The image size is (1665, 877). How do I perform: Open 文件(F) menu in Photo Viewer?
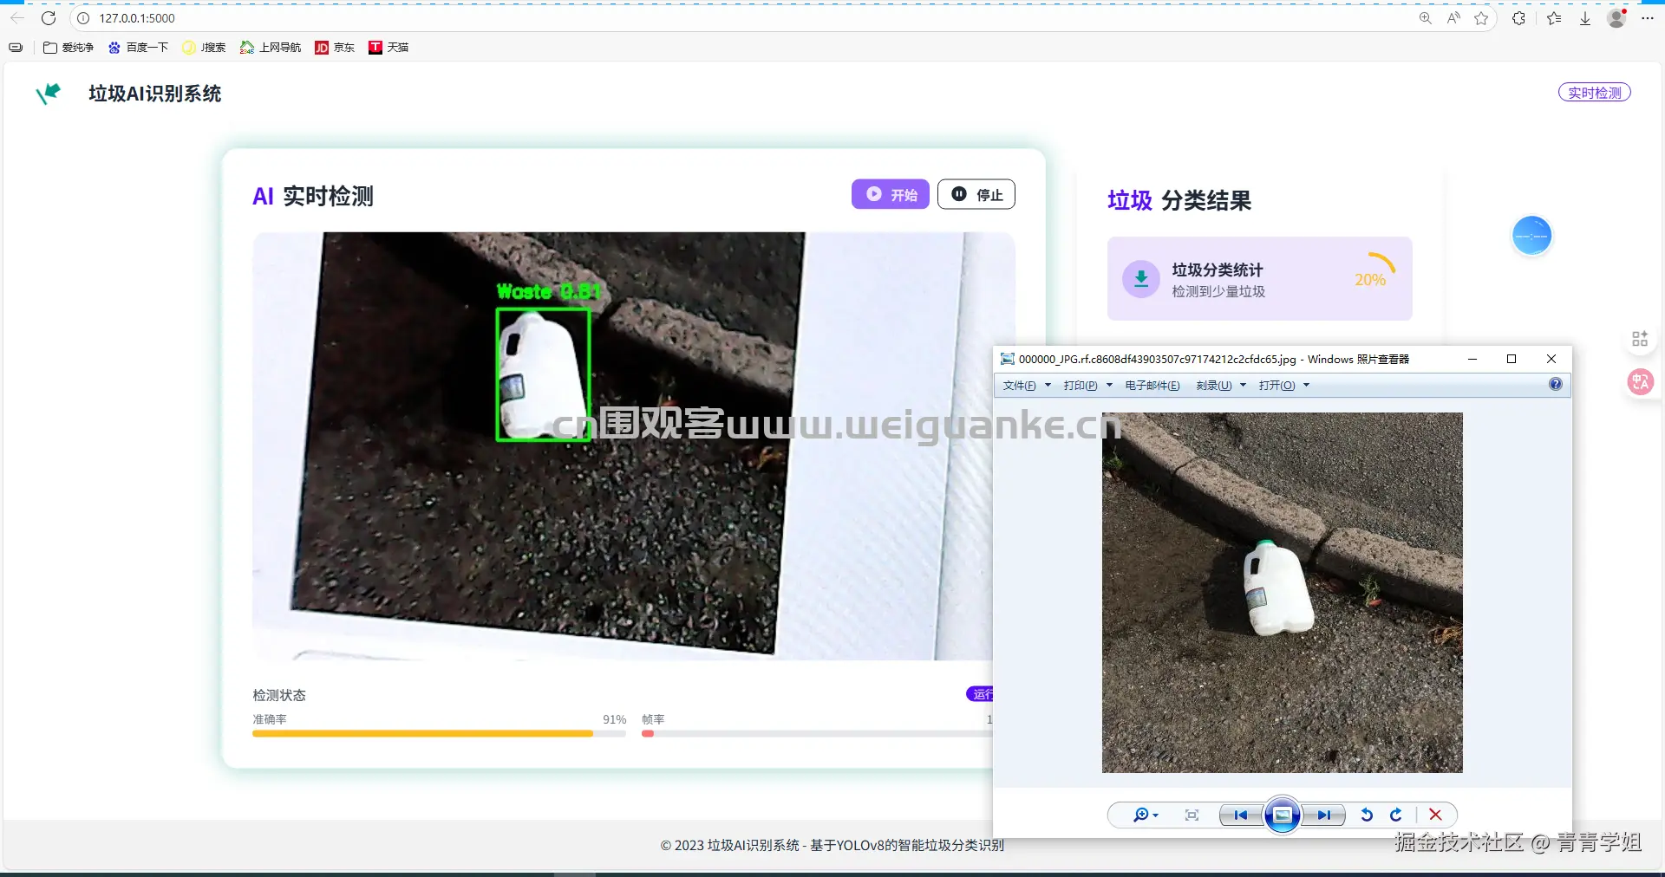(x=1027, y=386)
